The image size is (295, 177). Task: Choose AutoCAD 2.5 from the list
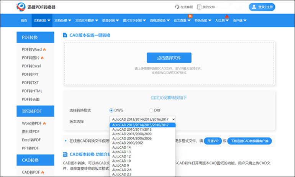[143, 175]
